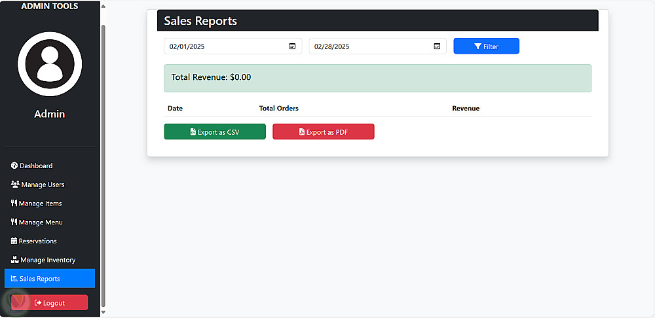Screen dimensions: 655x318
Task: Click the Reservations calendar icon
Action: [14, 241]
